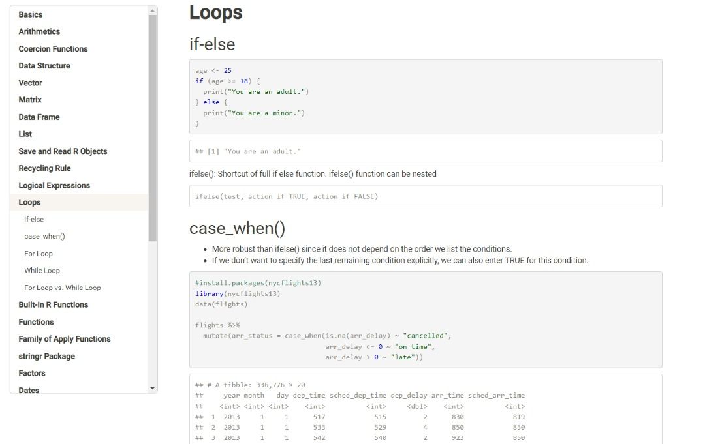The image size is (705, 444).
Task: Click the case_when() main content heading
Action: (237, 228)
